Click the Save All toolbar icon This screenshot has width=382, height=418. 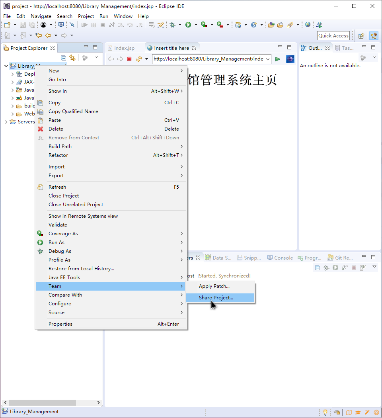[x=32, y=25]
